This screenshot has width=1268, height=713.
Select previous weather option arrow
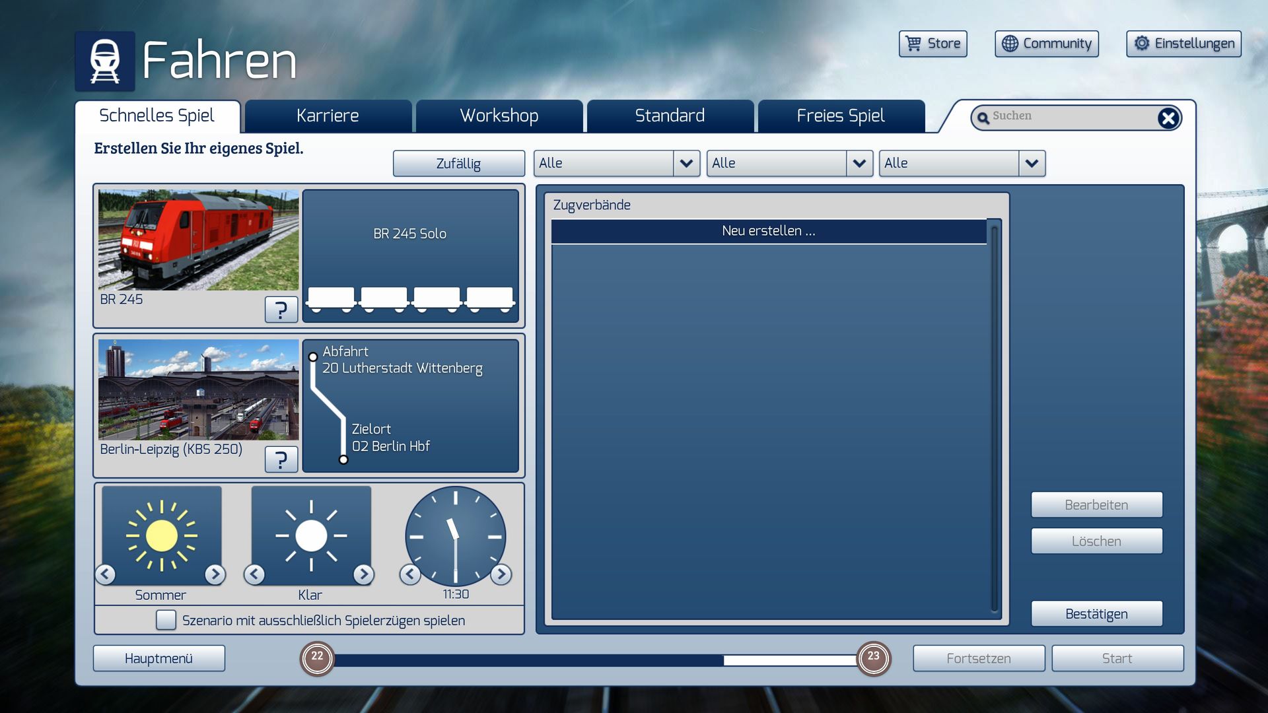(x=255, y=574)
